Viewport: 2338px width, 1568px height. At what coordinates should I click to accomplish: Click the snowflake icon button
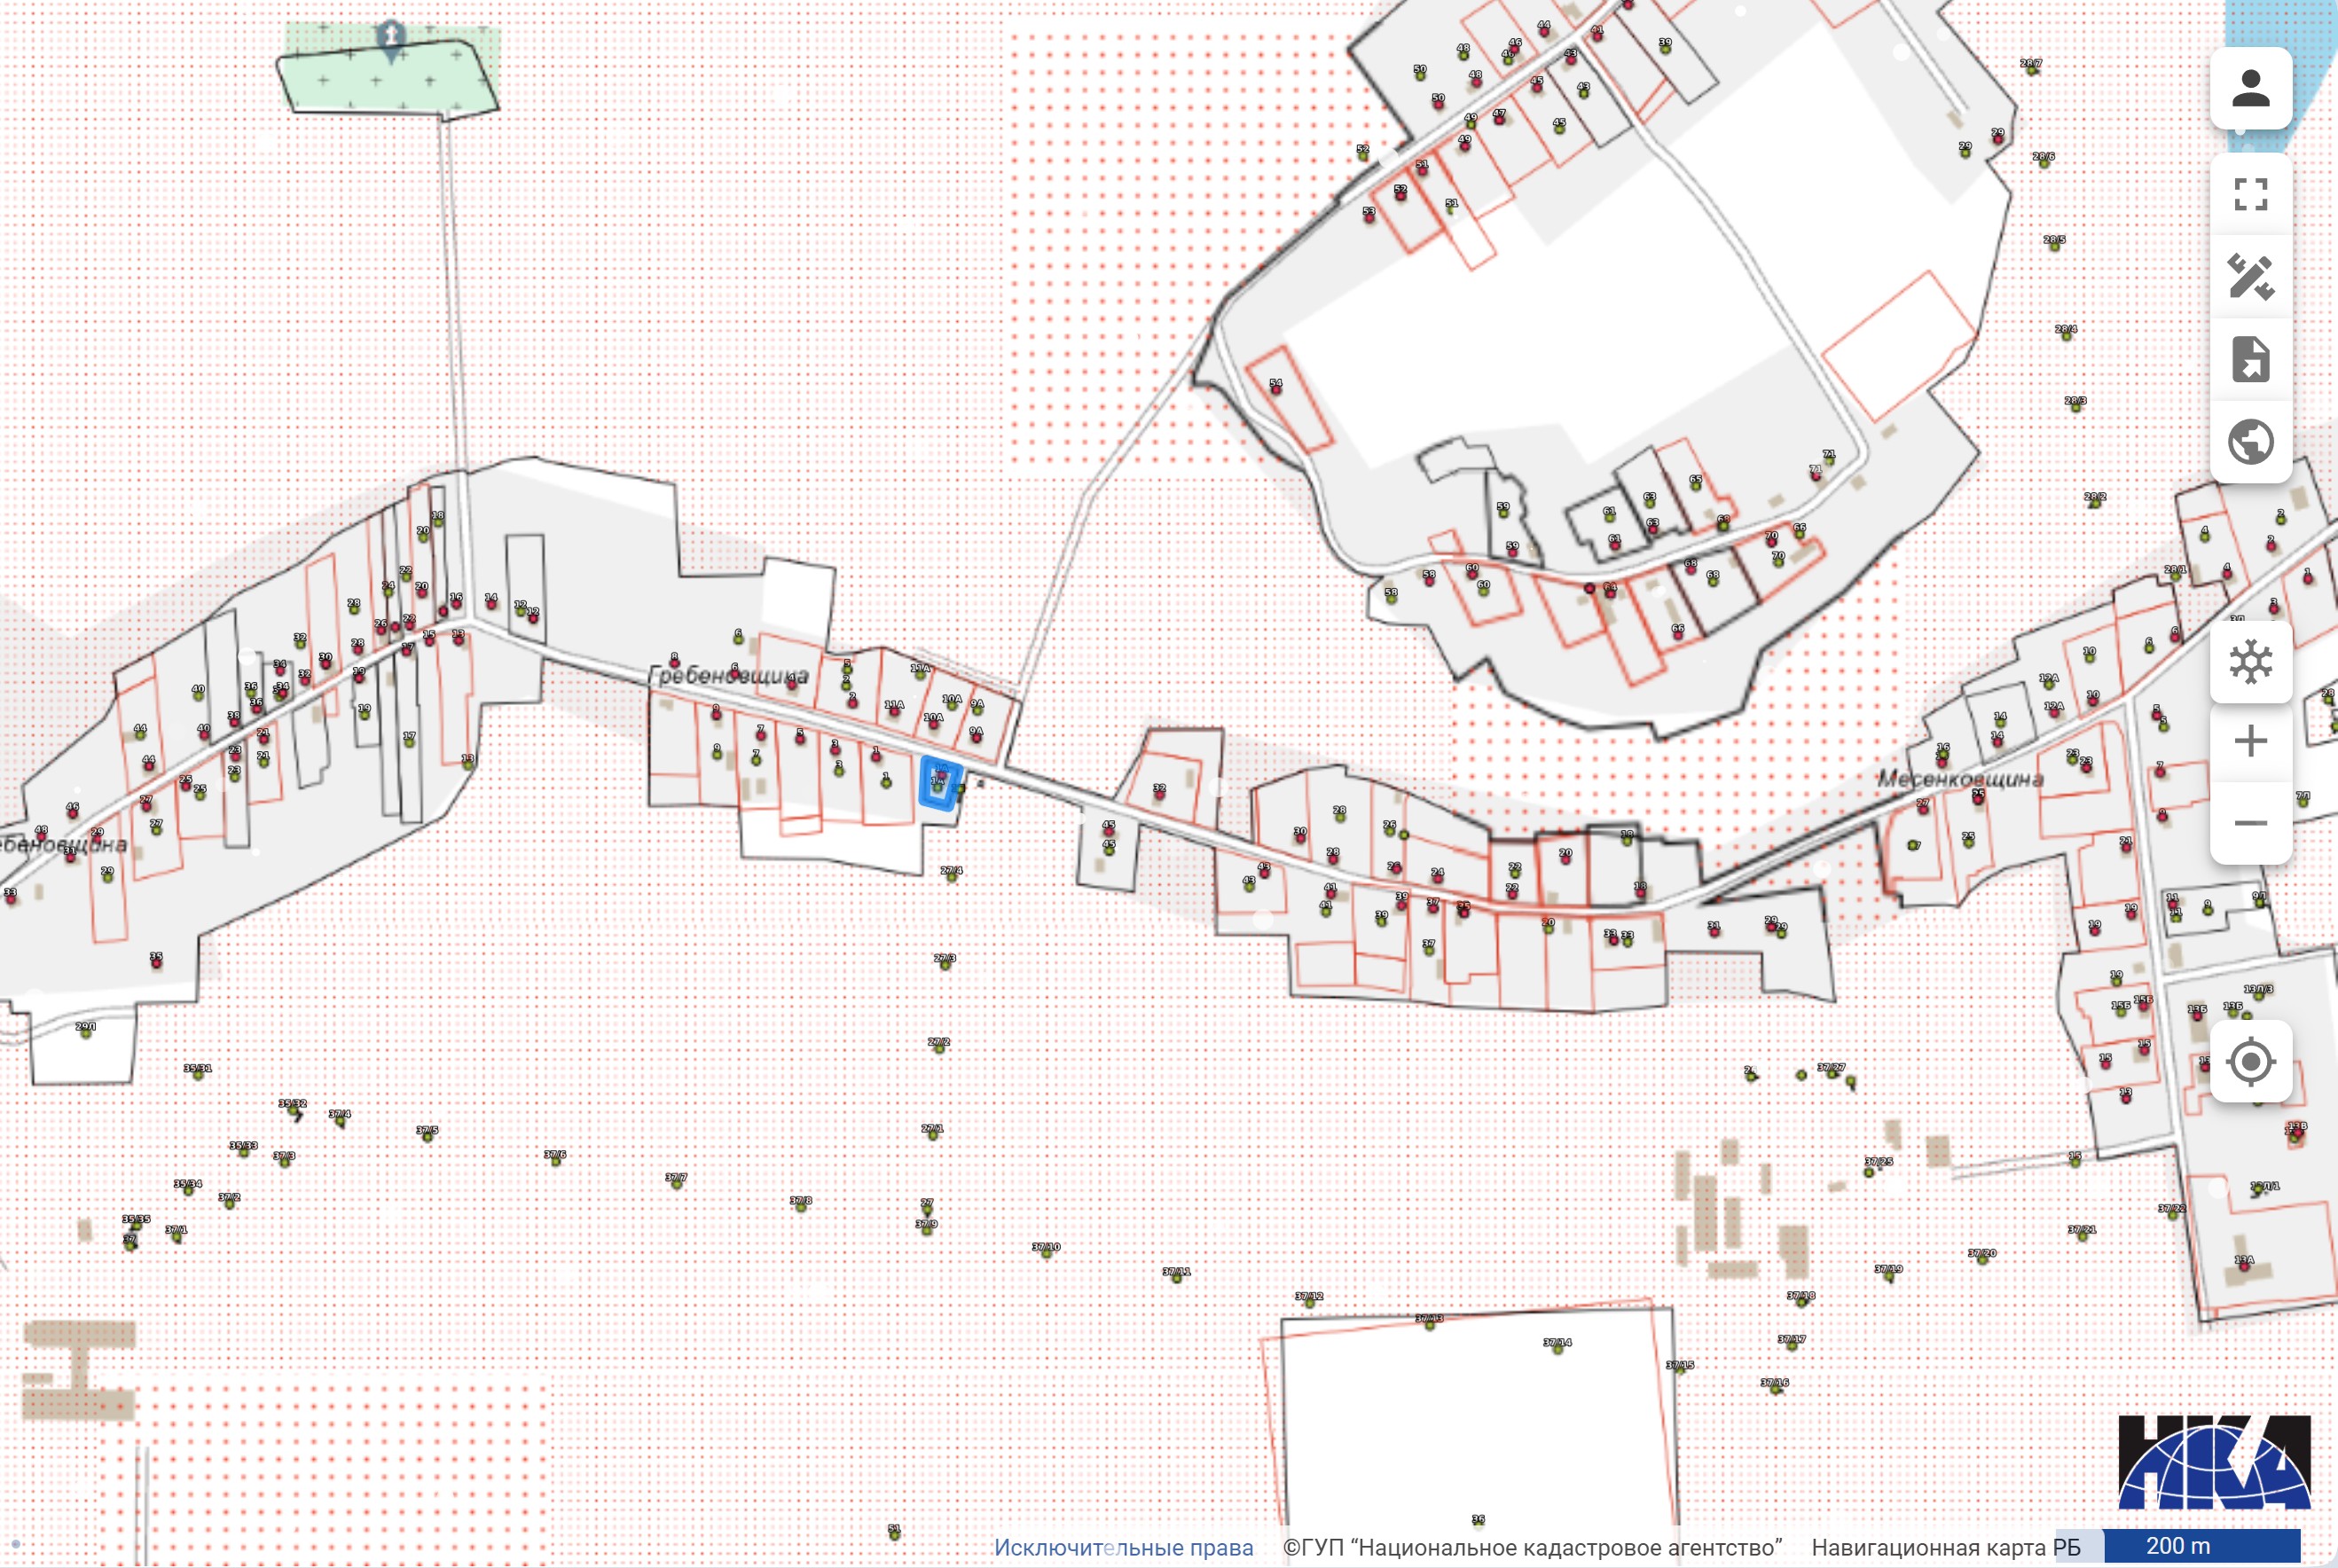(x=2250, y=661)
